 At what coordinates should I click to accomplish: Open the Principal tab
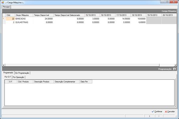coord(6,7)
